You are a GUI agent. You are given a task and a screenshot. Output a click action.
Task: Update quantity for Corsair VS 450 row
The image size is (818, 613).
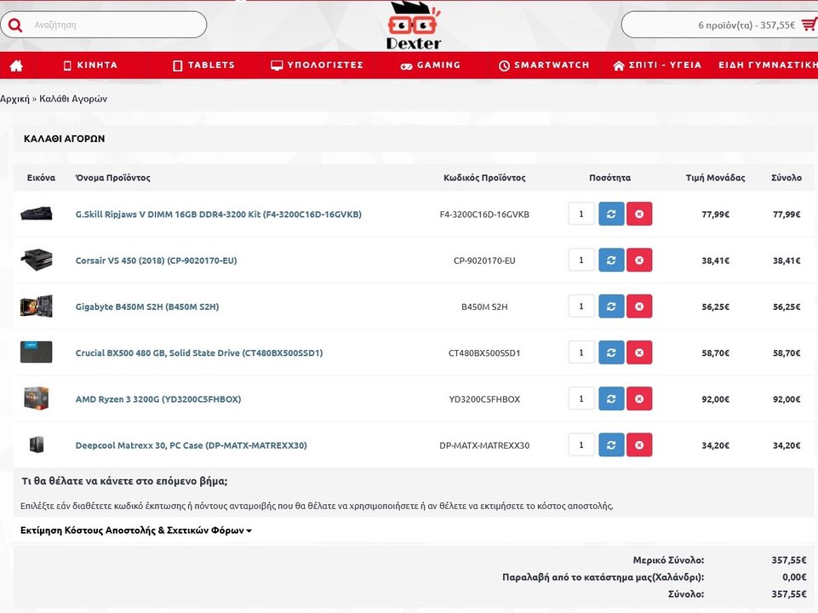[611, 260]
